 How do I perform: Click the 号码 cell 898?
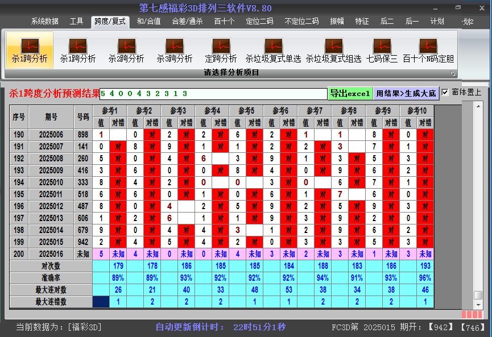83,135
